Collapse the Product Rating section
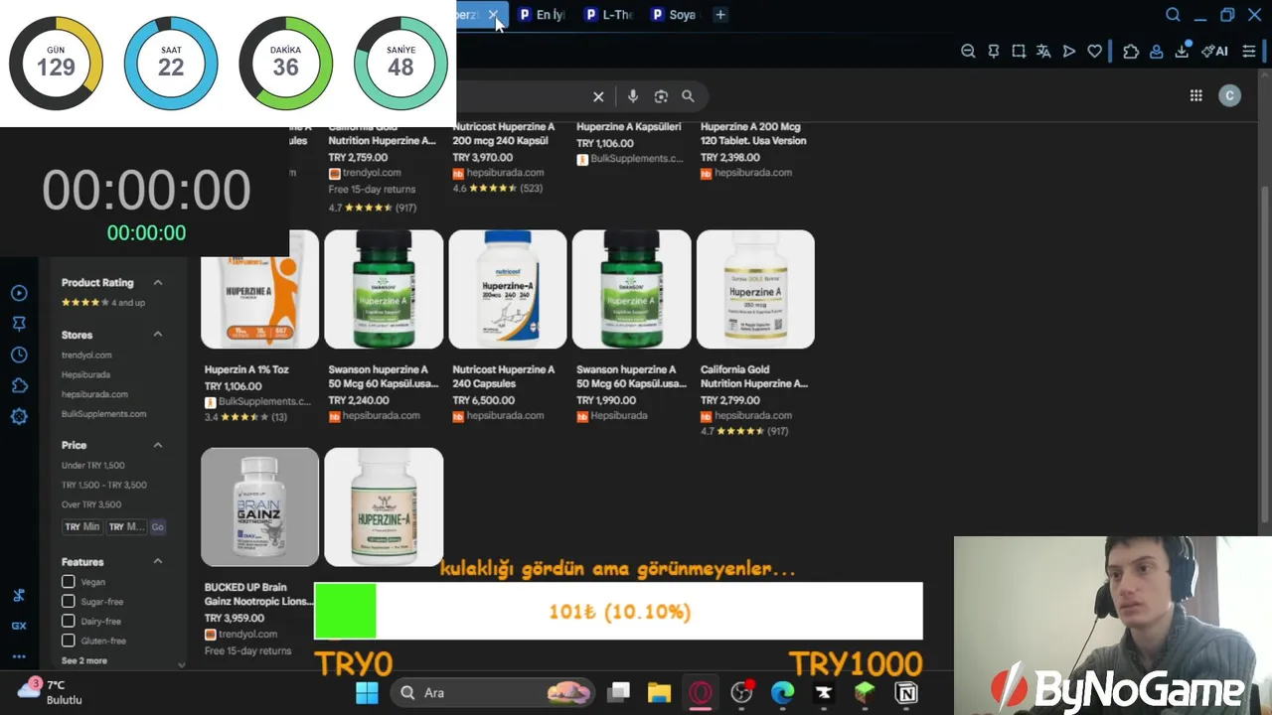This screenshot has height=715, width=1272. click(157, 283)
